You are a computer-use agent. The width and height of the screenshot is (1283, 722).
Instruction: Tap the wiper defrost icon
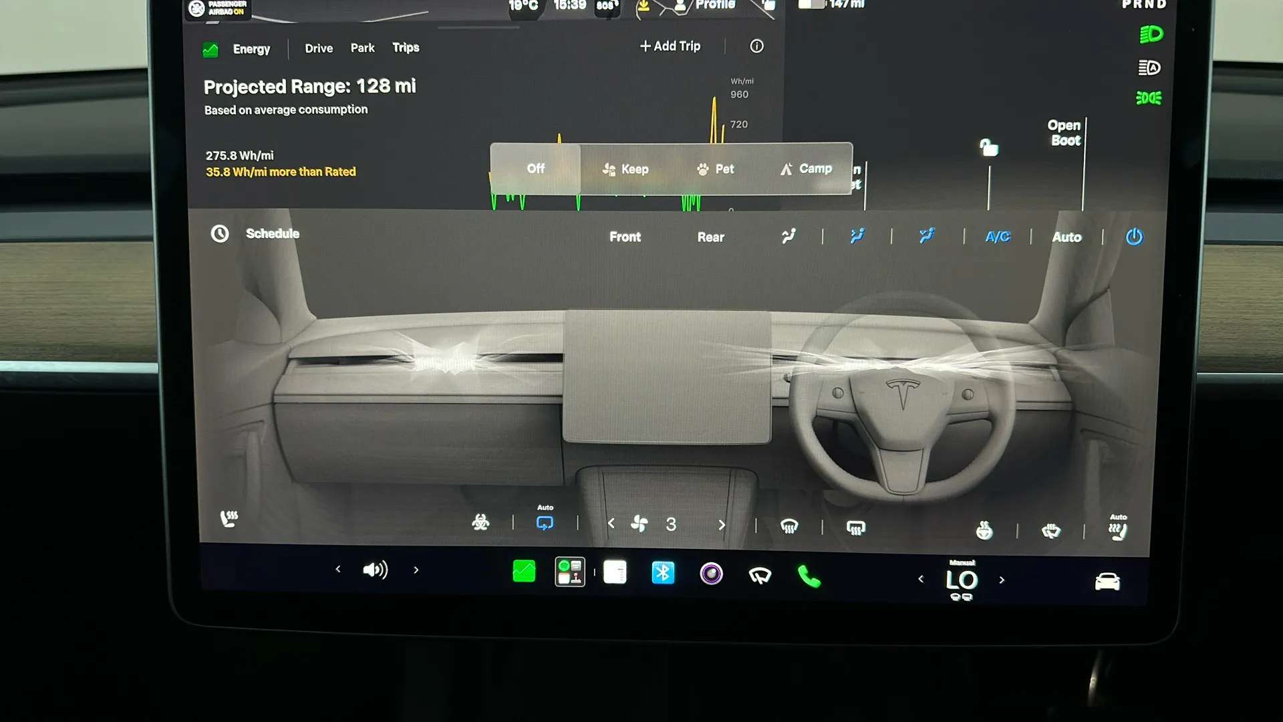click(x=1051, y=531)
